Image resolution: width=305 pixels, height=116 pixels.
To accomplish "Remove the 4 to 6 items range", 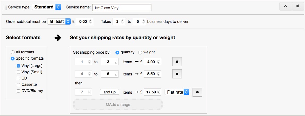I will point(177,74).
